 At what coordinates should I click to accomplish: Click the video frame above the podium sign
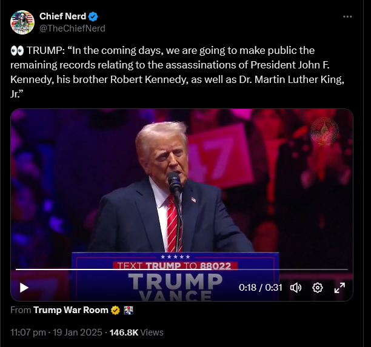(182, 182)
